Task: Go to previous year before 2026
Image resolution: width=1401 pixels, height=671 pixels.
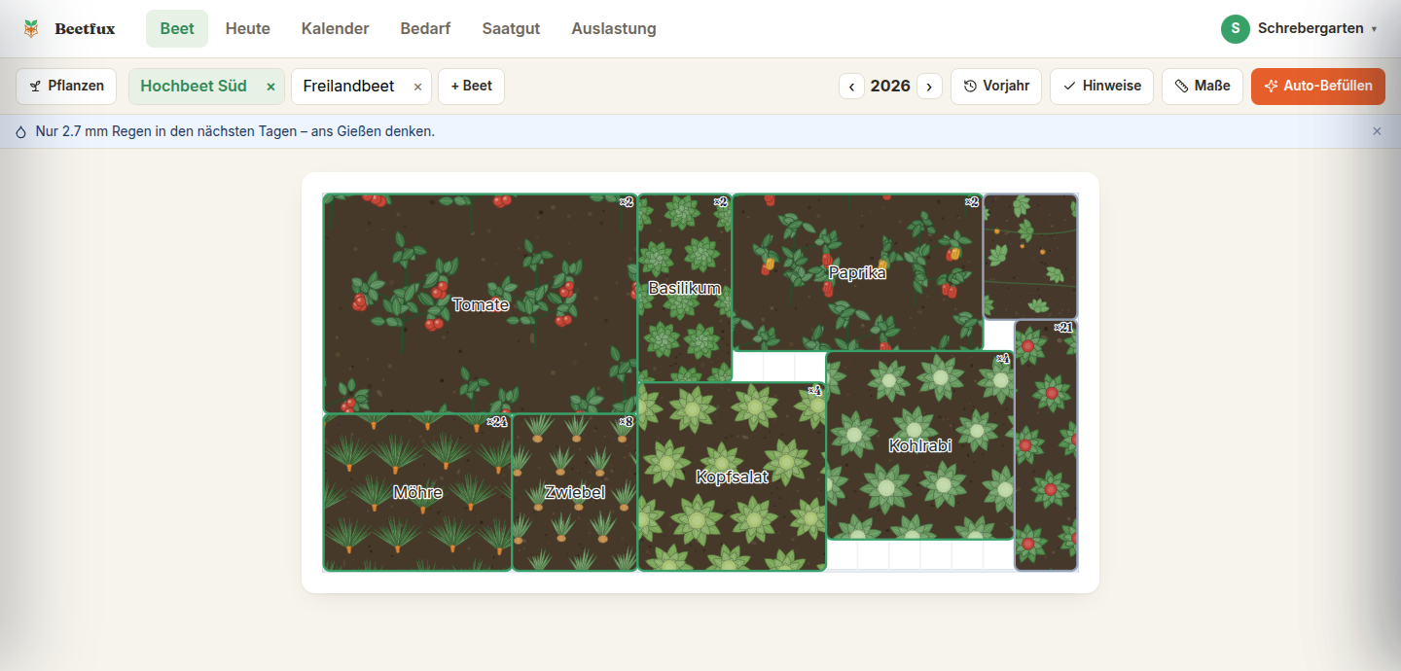Action: coord(851,87)
